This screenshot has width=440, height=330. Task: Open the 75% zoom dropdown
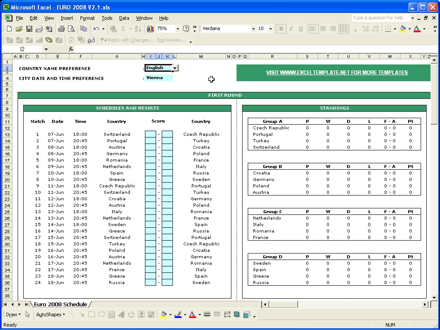[x=177, y=29]
